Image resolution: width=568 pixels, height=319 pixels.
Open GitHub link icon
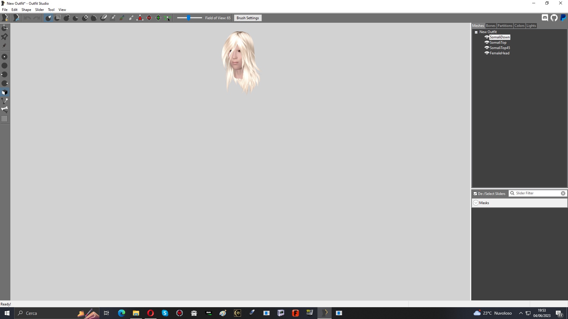[x=554, y=18]
